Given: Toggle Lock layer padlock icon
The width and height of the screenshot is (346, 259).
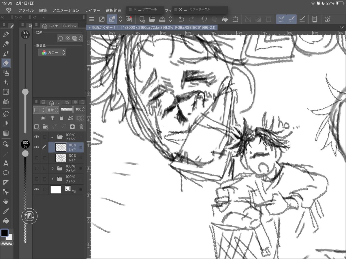Looking at the screenshot, I should 61,118.
